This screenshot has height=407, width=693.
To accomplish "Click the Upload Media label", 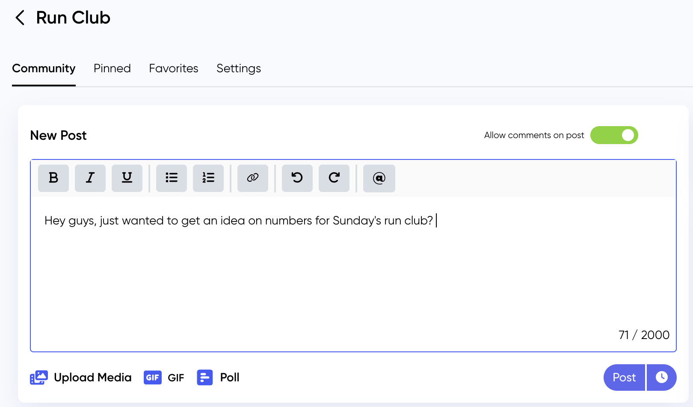I will (x=93, y=378).
